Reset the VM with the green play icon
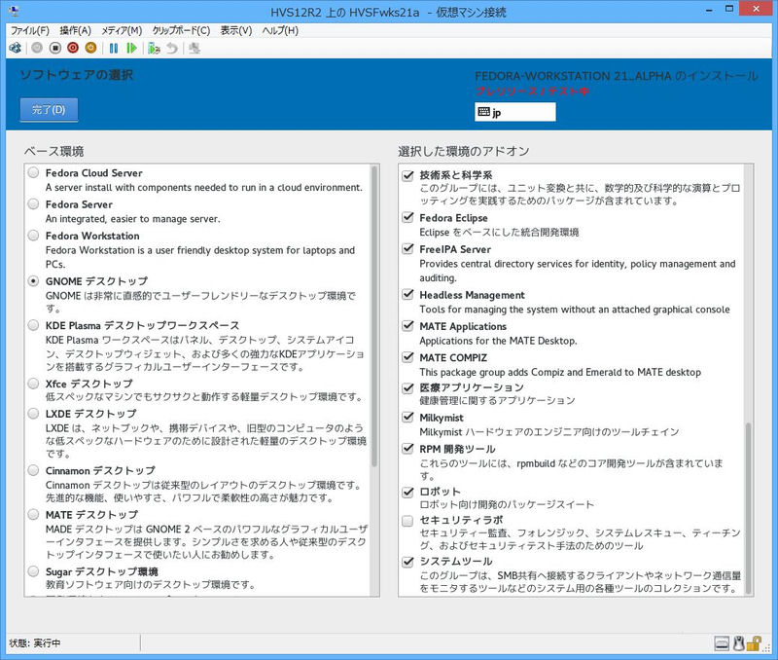The width and height of the screenshot is (778, 660). click(x=131, y=48)
